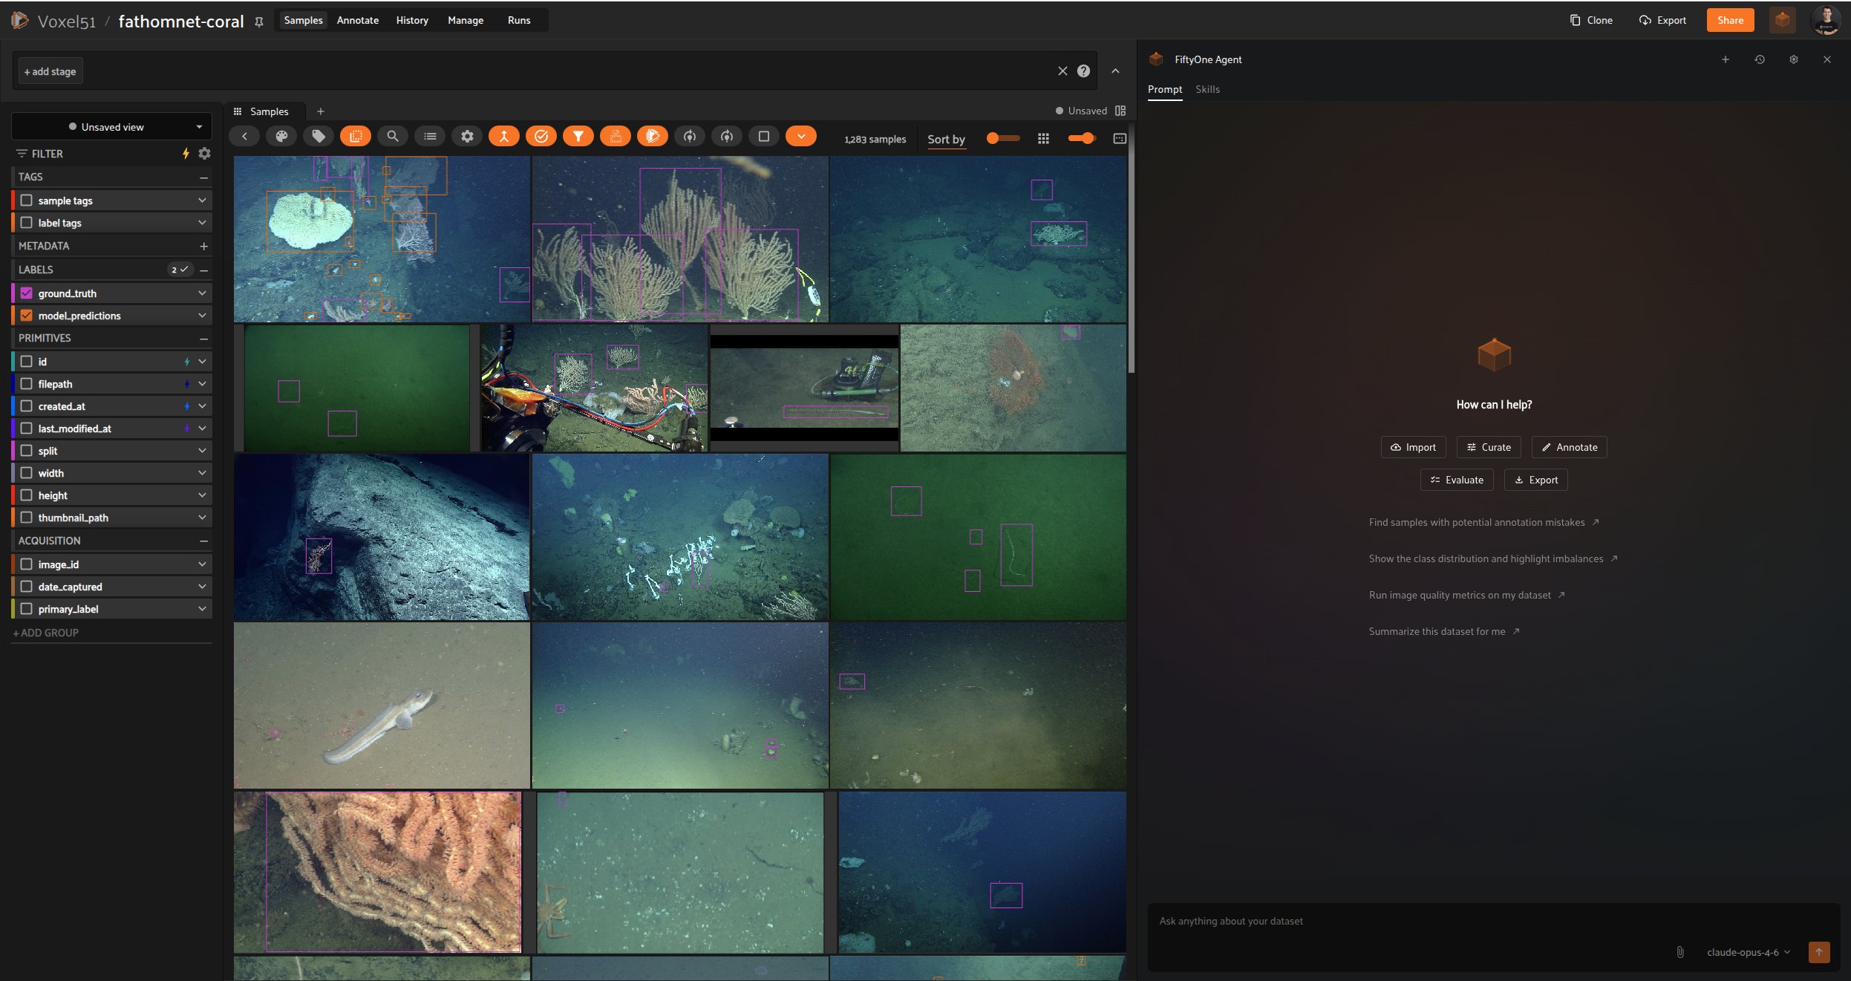Click the orange play-stack toolbar icon
The height and width of the screenshot is (981, 1851).
point(653,136)
